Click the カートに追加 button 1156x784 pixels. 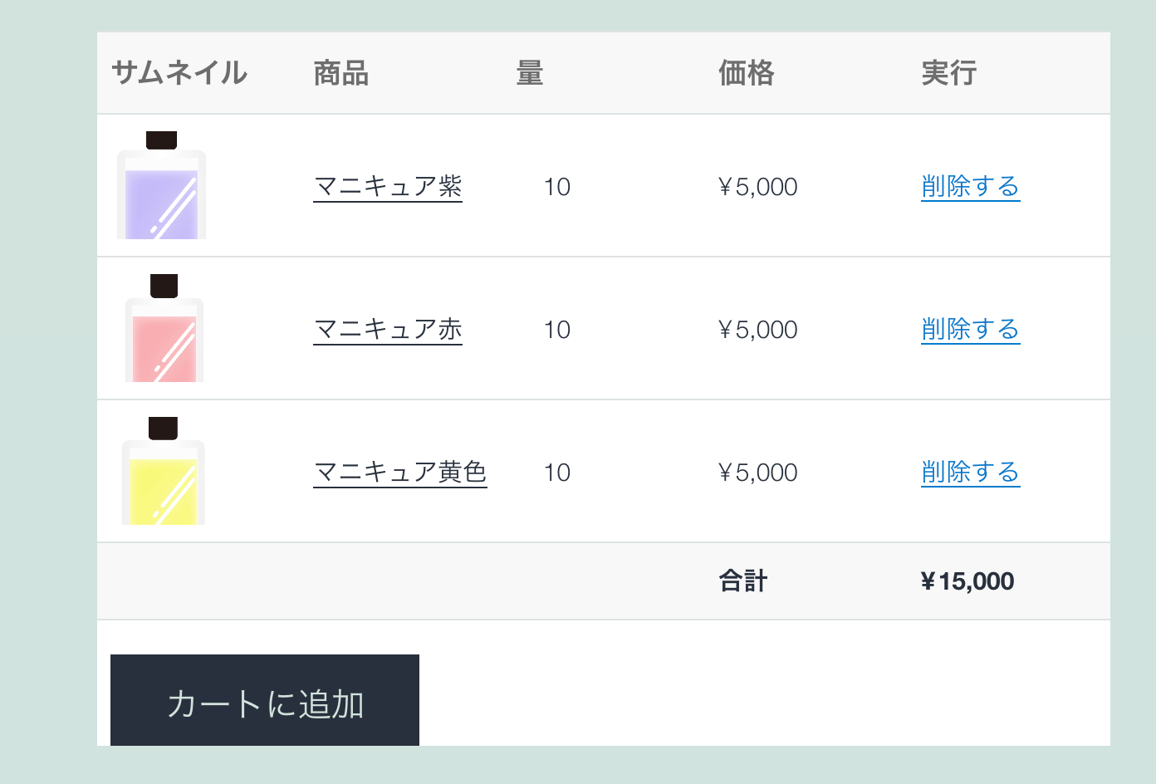(265, 700)
